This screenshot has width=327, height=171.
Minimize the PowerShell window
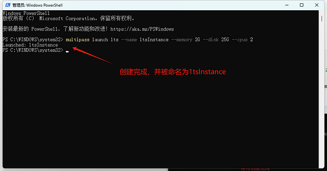coord(287,5)
